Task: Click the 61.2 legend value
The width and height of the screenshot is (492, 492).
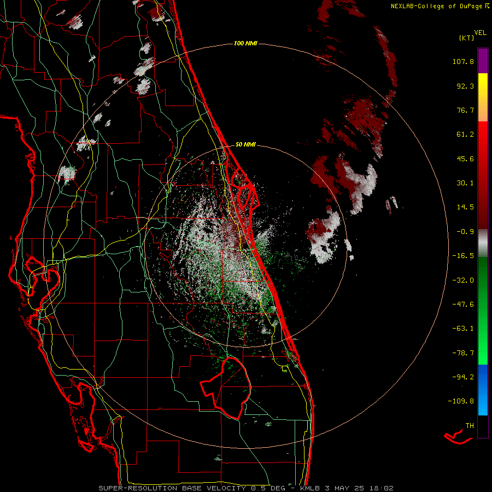Action: tap(465, 134)
